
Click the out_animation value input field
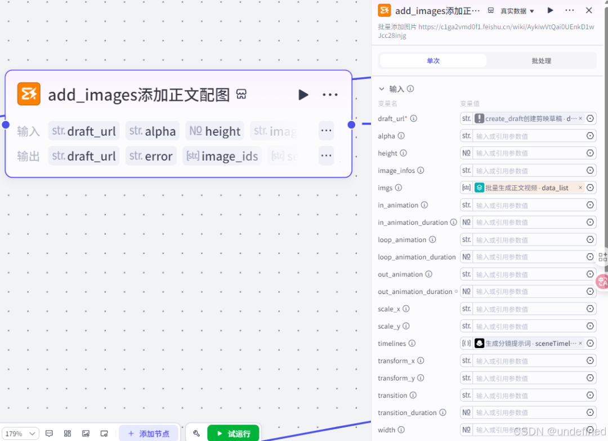tap(528, 274)
